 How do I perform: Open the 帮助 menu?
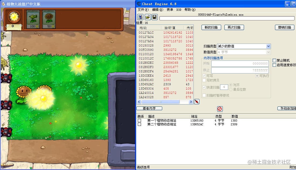tap(190, 10)
